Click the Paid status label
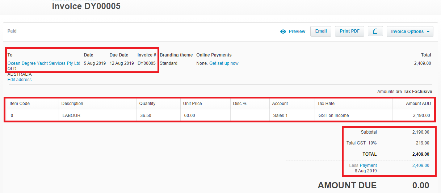Screen dimensions: 441x193 click(x=12, y=31)
